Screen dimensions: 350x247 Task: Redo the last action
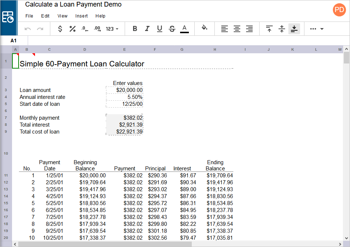[40, 29]
